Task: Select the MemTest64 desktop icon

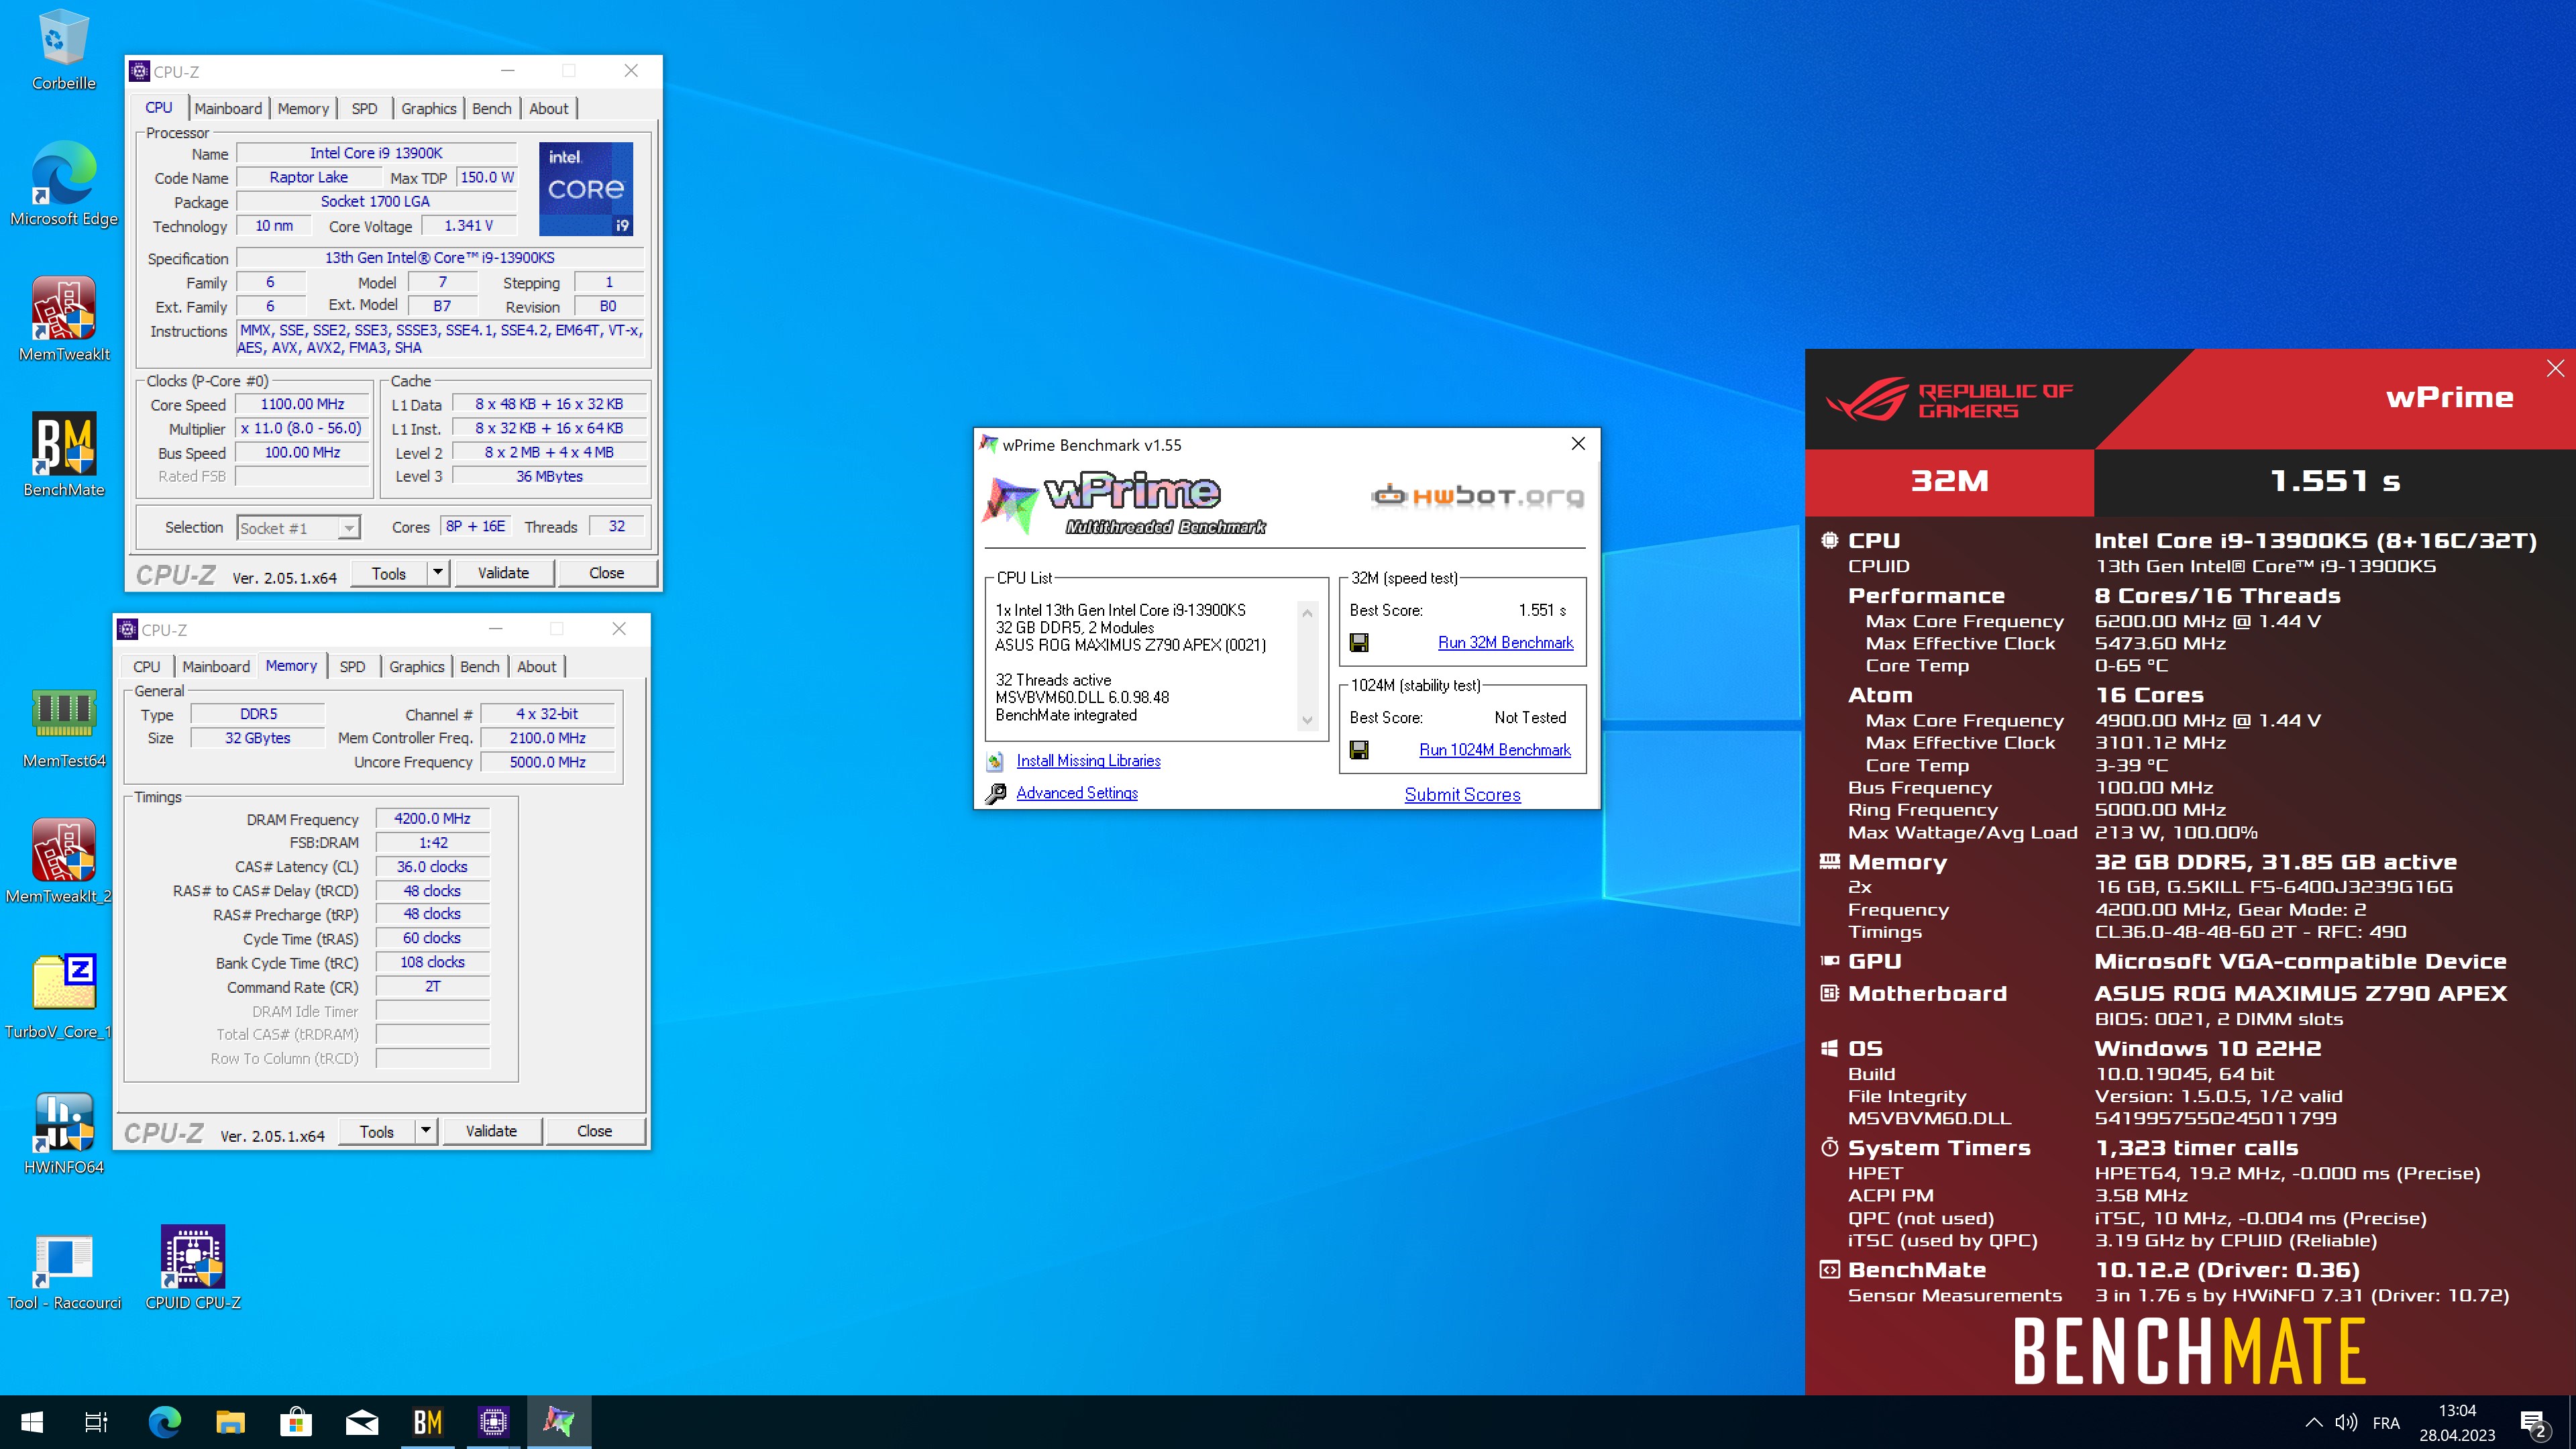Action: click(x=64, y=727)
